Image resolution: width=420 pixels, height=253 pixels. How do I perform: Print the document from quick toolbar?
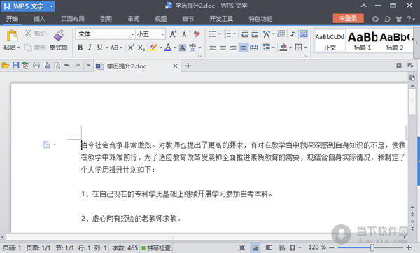[36, 66]
